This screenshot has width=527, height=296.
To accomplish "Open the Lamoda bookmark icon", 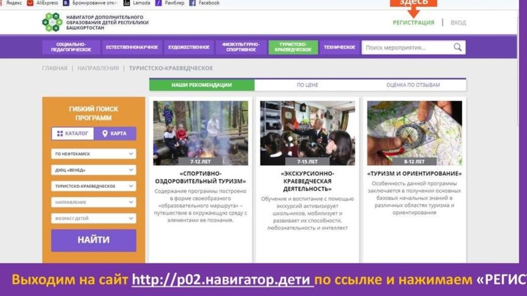I will click(x=126, y=3).
